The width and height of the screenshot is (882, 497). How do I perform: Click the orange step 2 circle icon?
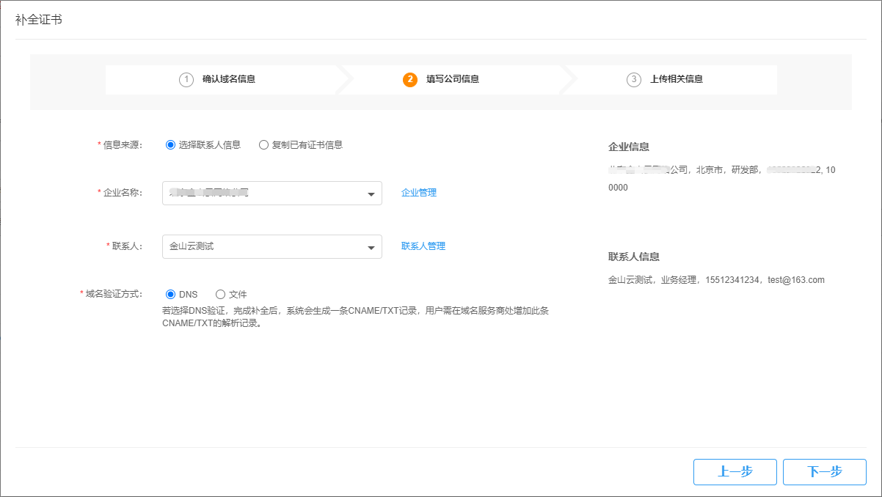point(410,79)
